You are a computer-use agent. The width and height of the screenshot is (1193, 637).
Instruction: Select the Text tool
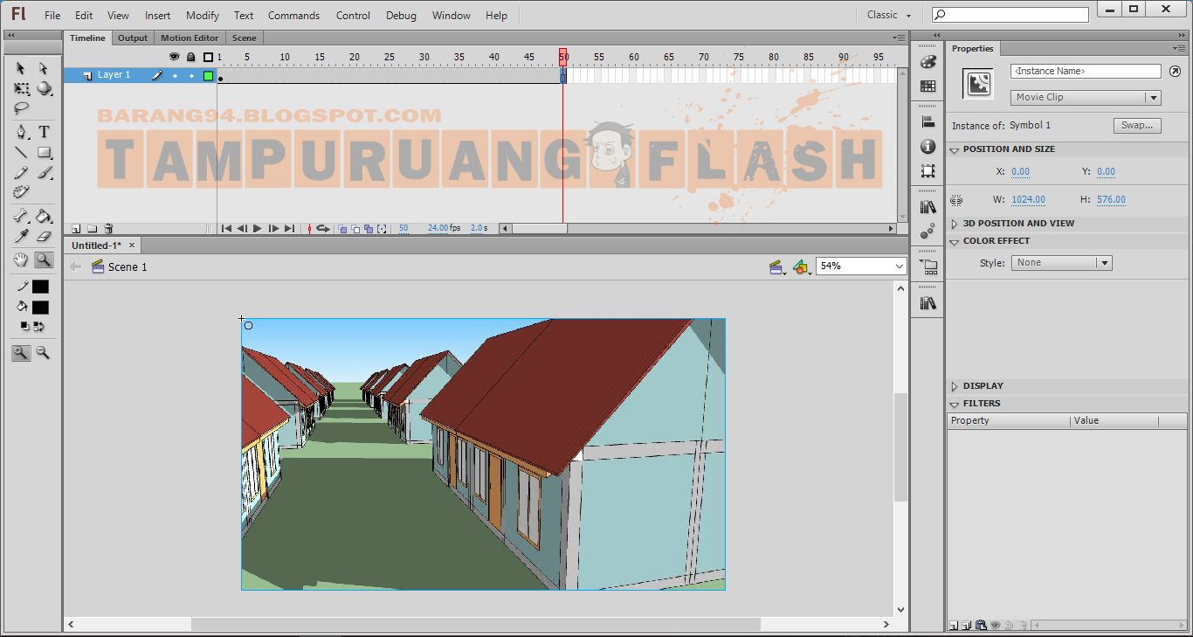44,132
